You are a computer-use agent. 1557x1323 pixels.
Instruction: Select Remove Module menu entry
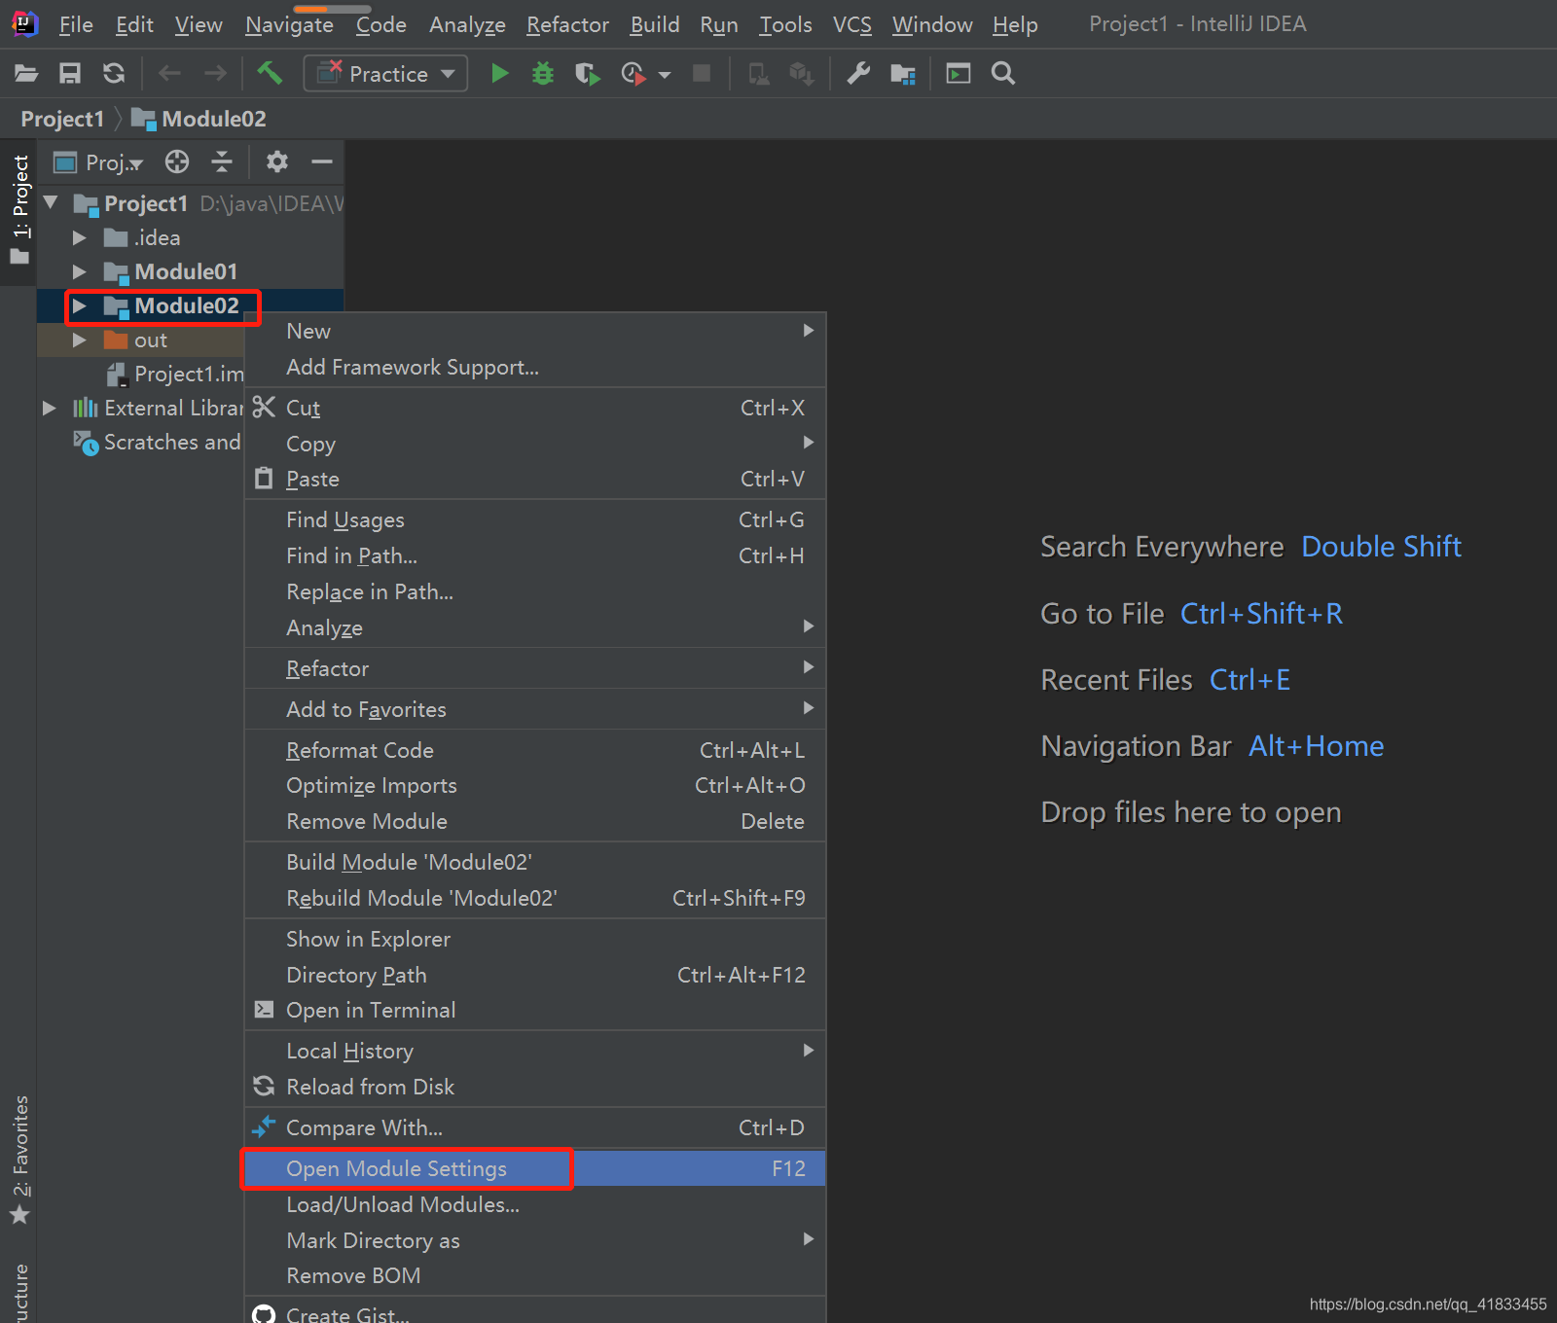point(534,821)
